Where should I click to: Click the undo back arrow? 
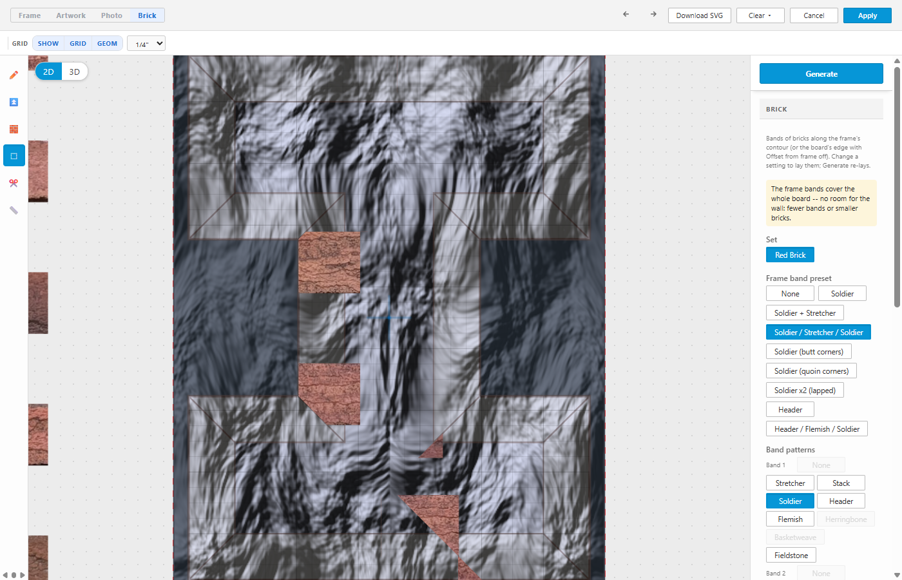coord(626,14)
